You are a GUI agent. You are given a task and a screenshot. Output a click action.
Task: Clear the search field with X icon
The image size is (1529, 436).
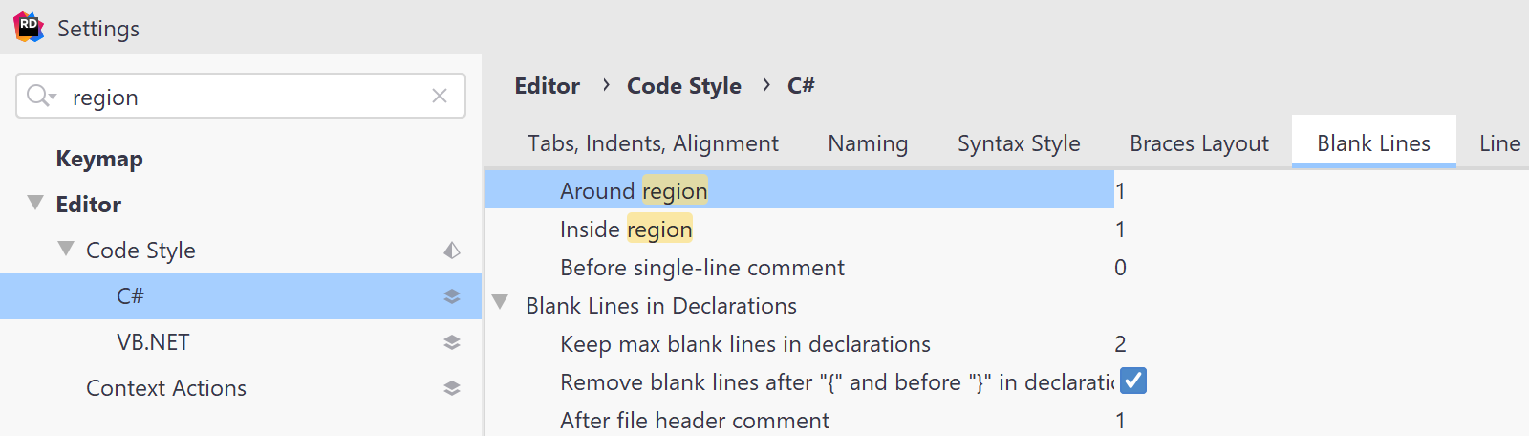(x=440, y=96)
